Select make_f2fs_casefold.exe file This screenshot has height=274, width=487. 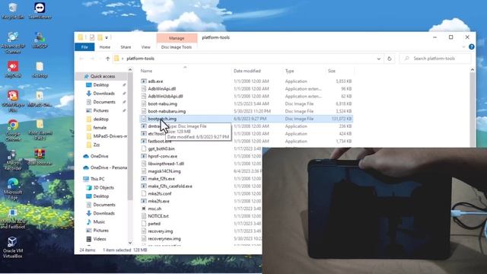point(170,186)
